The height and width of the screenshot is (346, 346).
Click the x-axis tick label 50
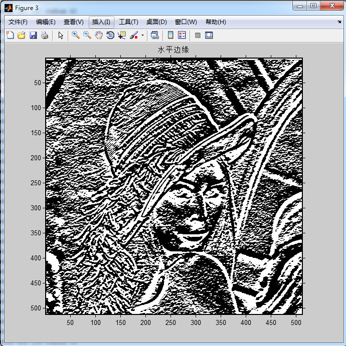pyautogui.click(x=70, y=322)
